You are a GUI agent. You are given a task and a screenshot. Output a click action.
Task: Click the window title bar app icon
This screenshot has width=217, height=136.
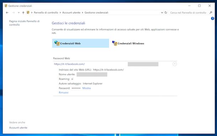tap(6, 6)
